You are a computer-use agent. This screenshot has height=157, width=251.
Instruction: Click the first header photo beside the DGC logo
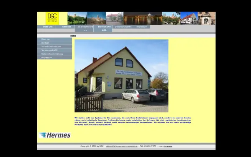[x=77, y=18]
